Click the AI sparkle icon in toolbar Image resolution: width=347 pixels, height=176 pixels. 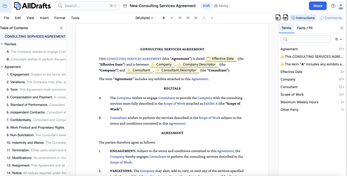[212, 18]
